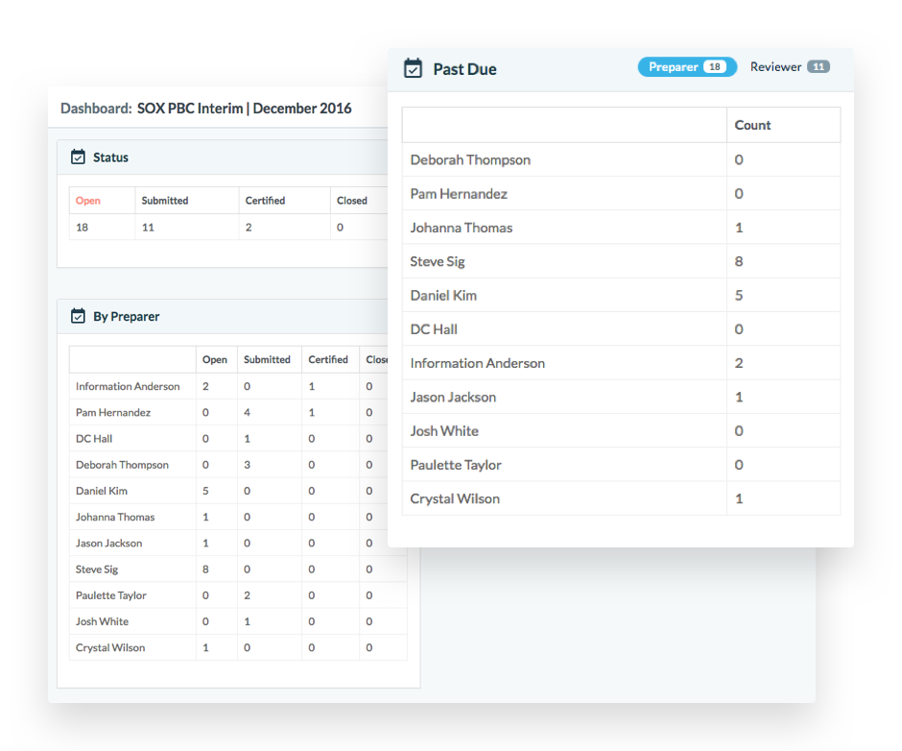Select Josh White row in By Preparer
The height and width of the screenshot is (751, 902).
coord(238,621)
